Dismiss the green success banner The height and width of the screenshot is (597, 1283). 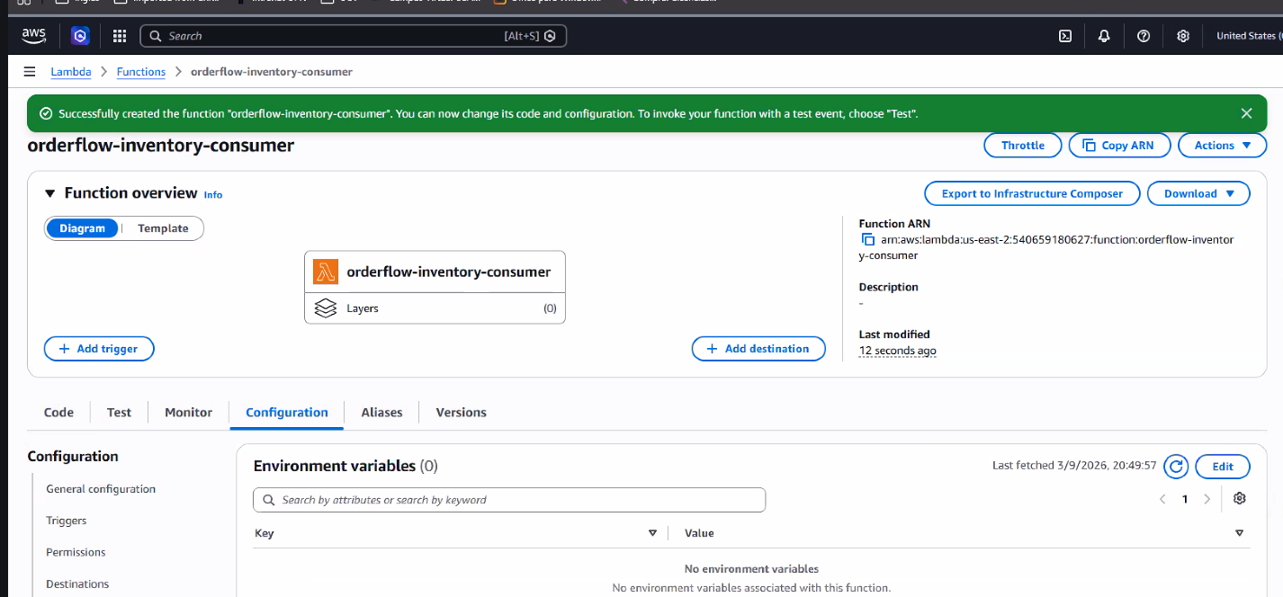click(x=1246, y=113)
